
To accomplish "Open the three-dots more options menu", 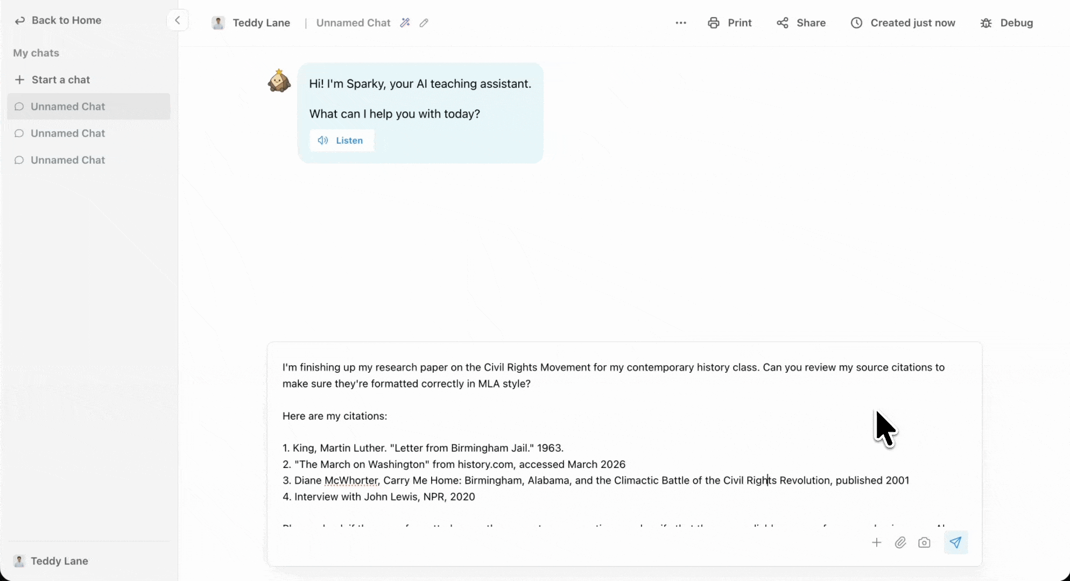I will pyautogui.click(x=681, y=23).
